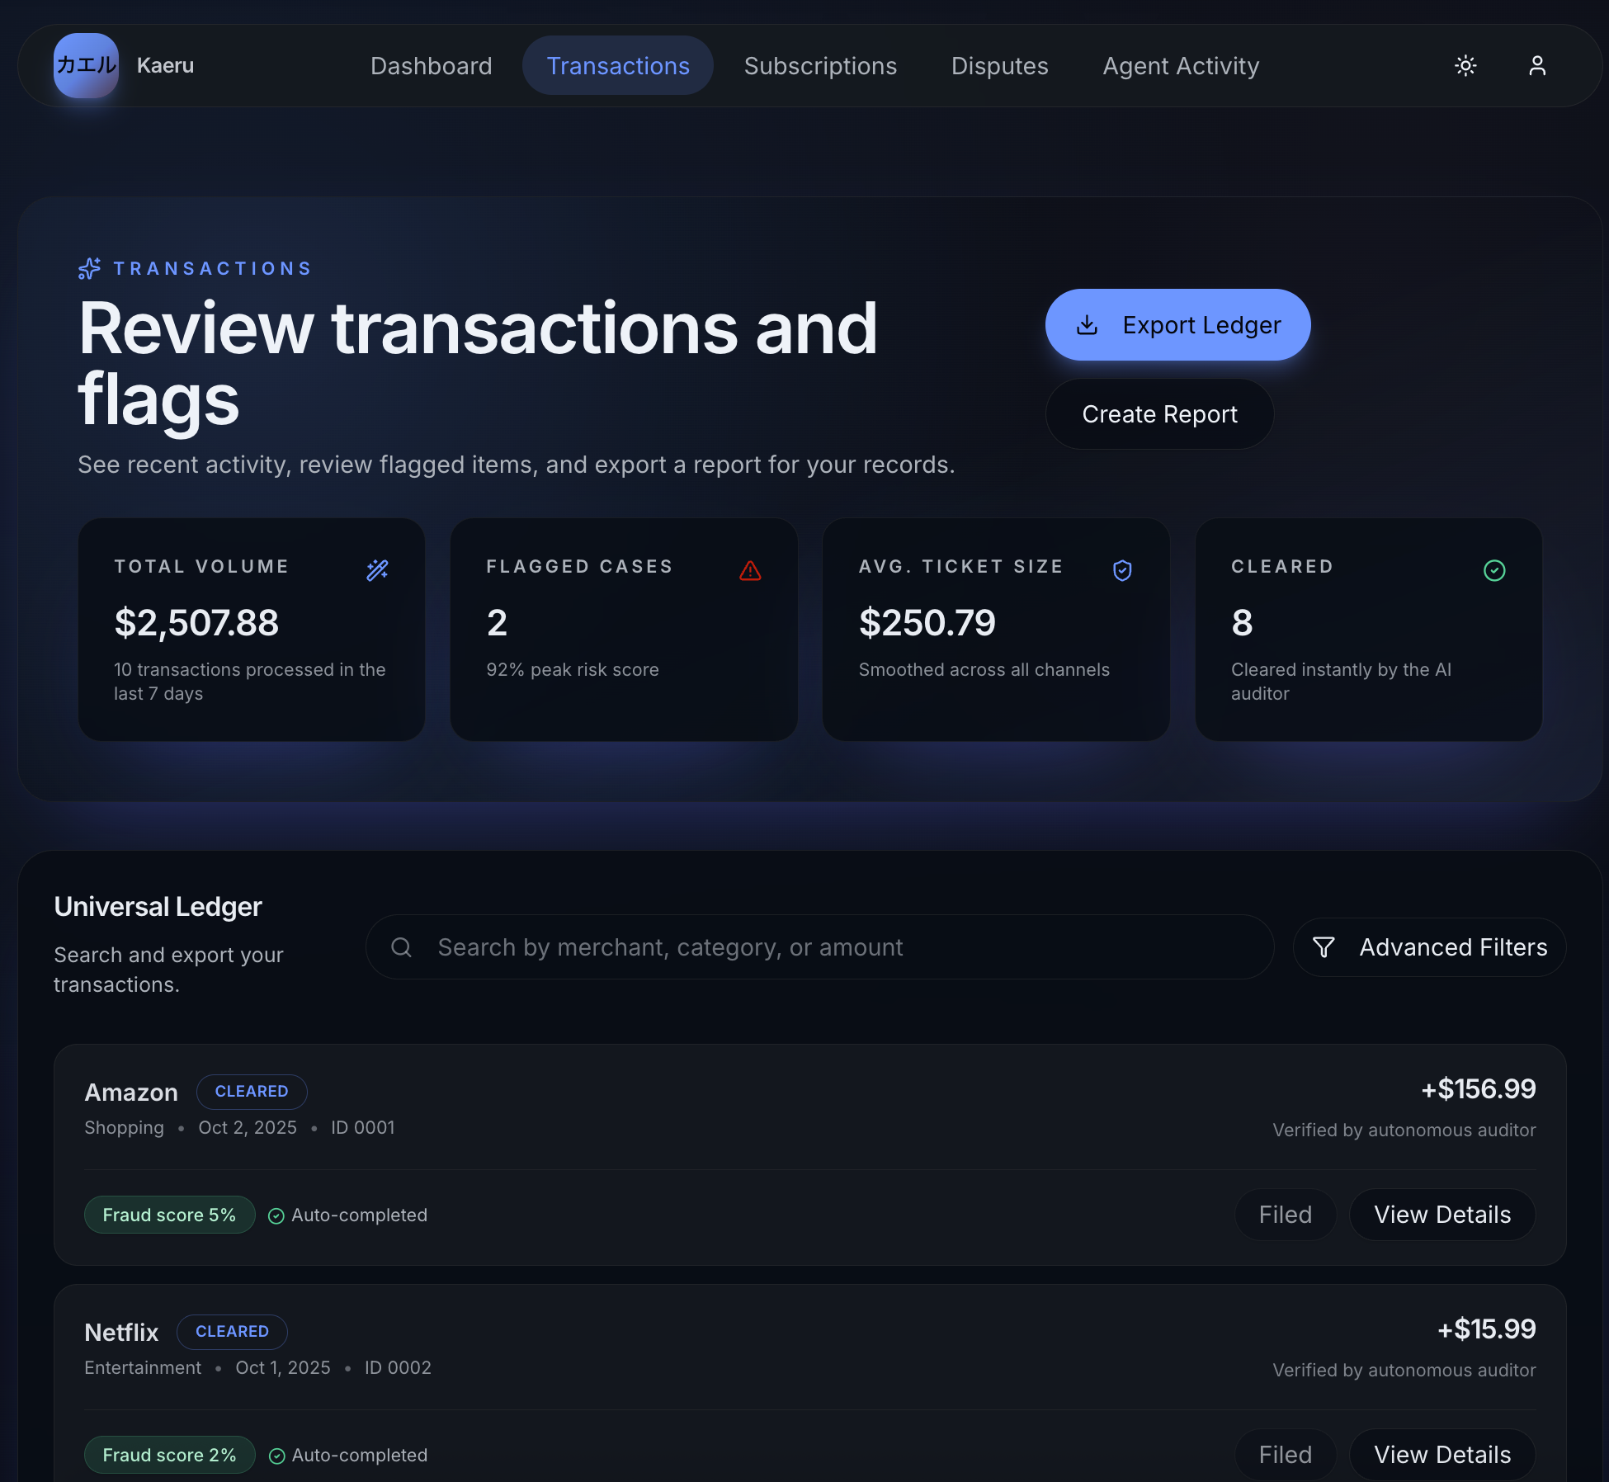The width and height of the screenshot is (1609, 1482).
Task: Go to the Disputes tab
Action: coord(999,65)
